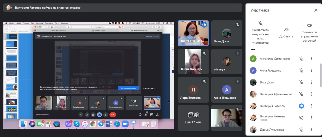
Task: Expand the more options for Анна Яккщенко
Action: click(311, 71)
